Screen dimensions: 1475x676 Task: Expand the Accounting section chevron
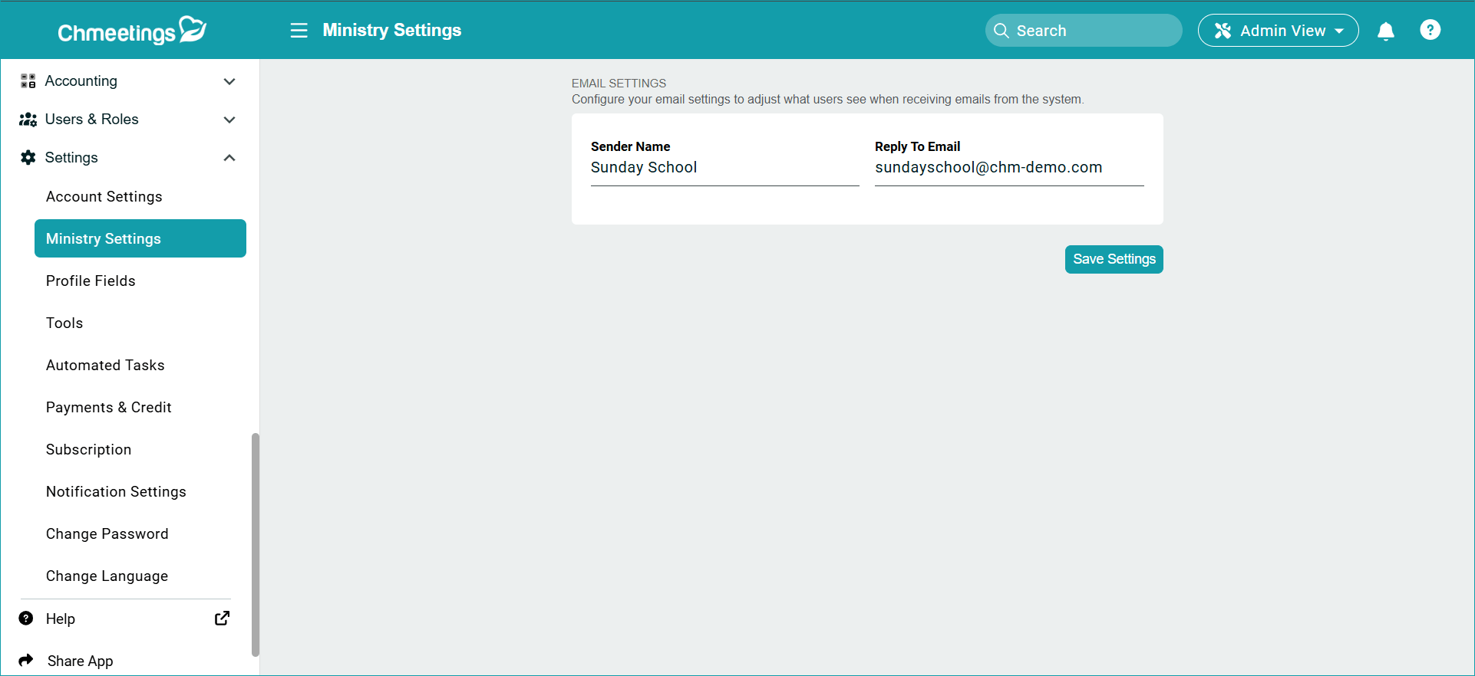(229, 81)
